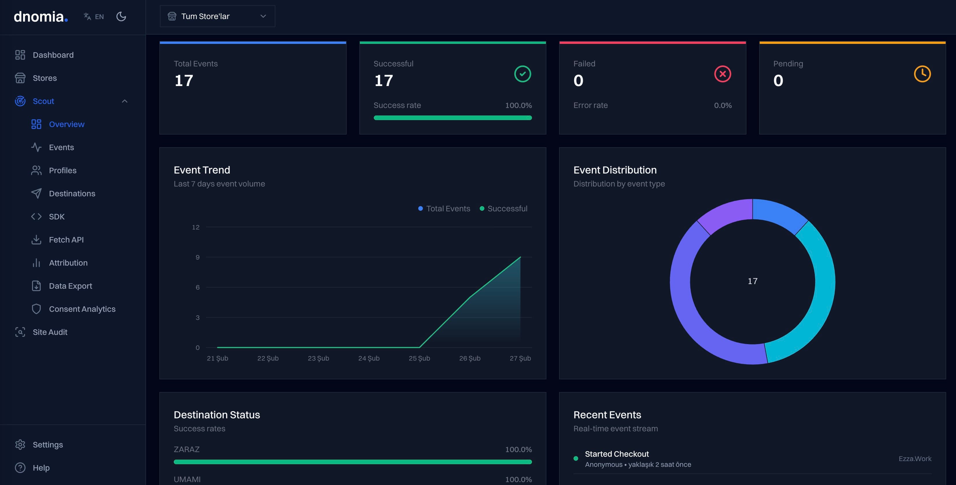
Task: Open the Events page icon
Action: click(x=36, y=147)
